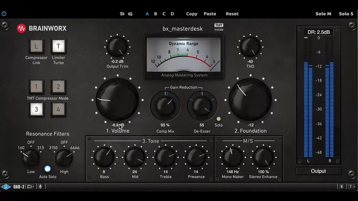The height and width of the screenshot is (201, 358).
Task: Toggle the Resonance Filters Auto Solo button
Action: tap(48, 169)
